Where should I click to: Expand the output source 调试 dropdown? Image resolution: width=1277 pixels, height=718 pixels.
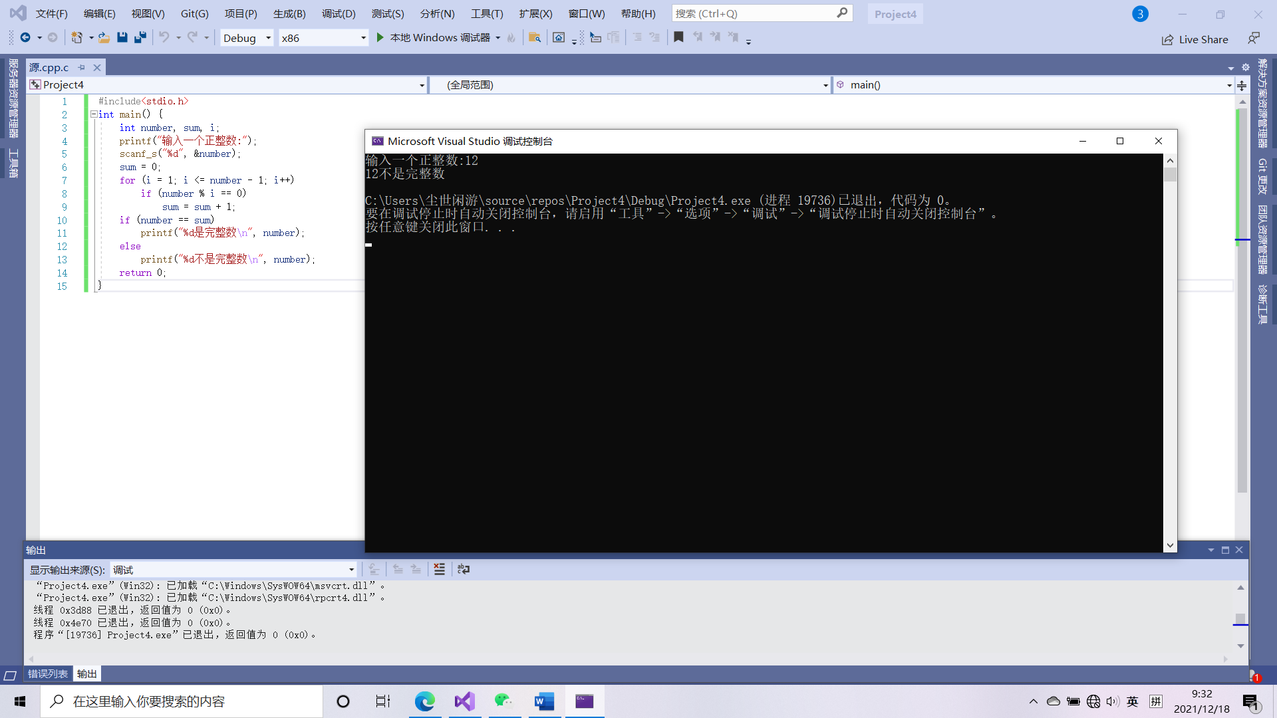tap(351, 570)
